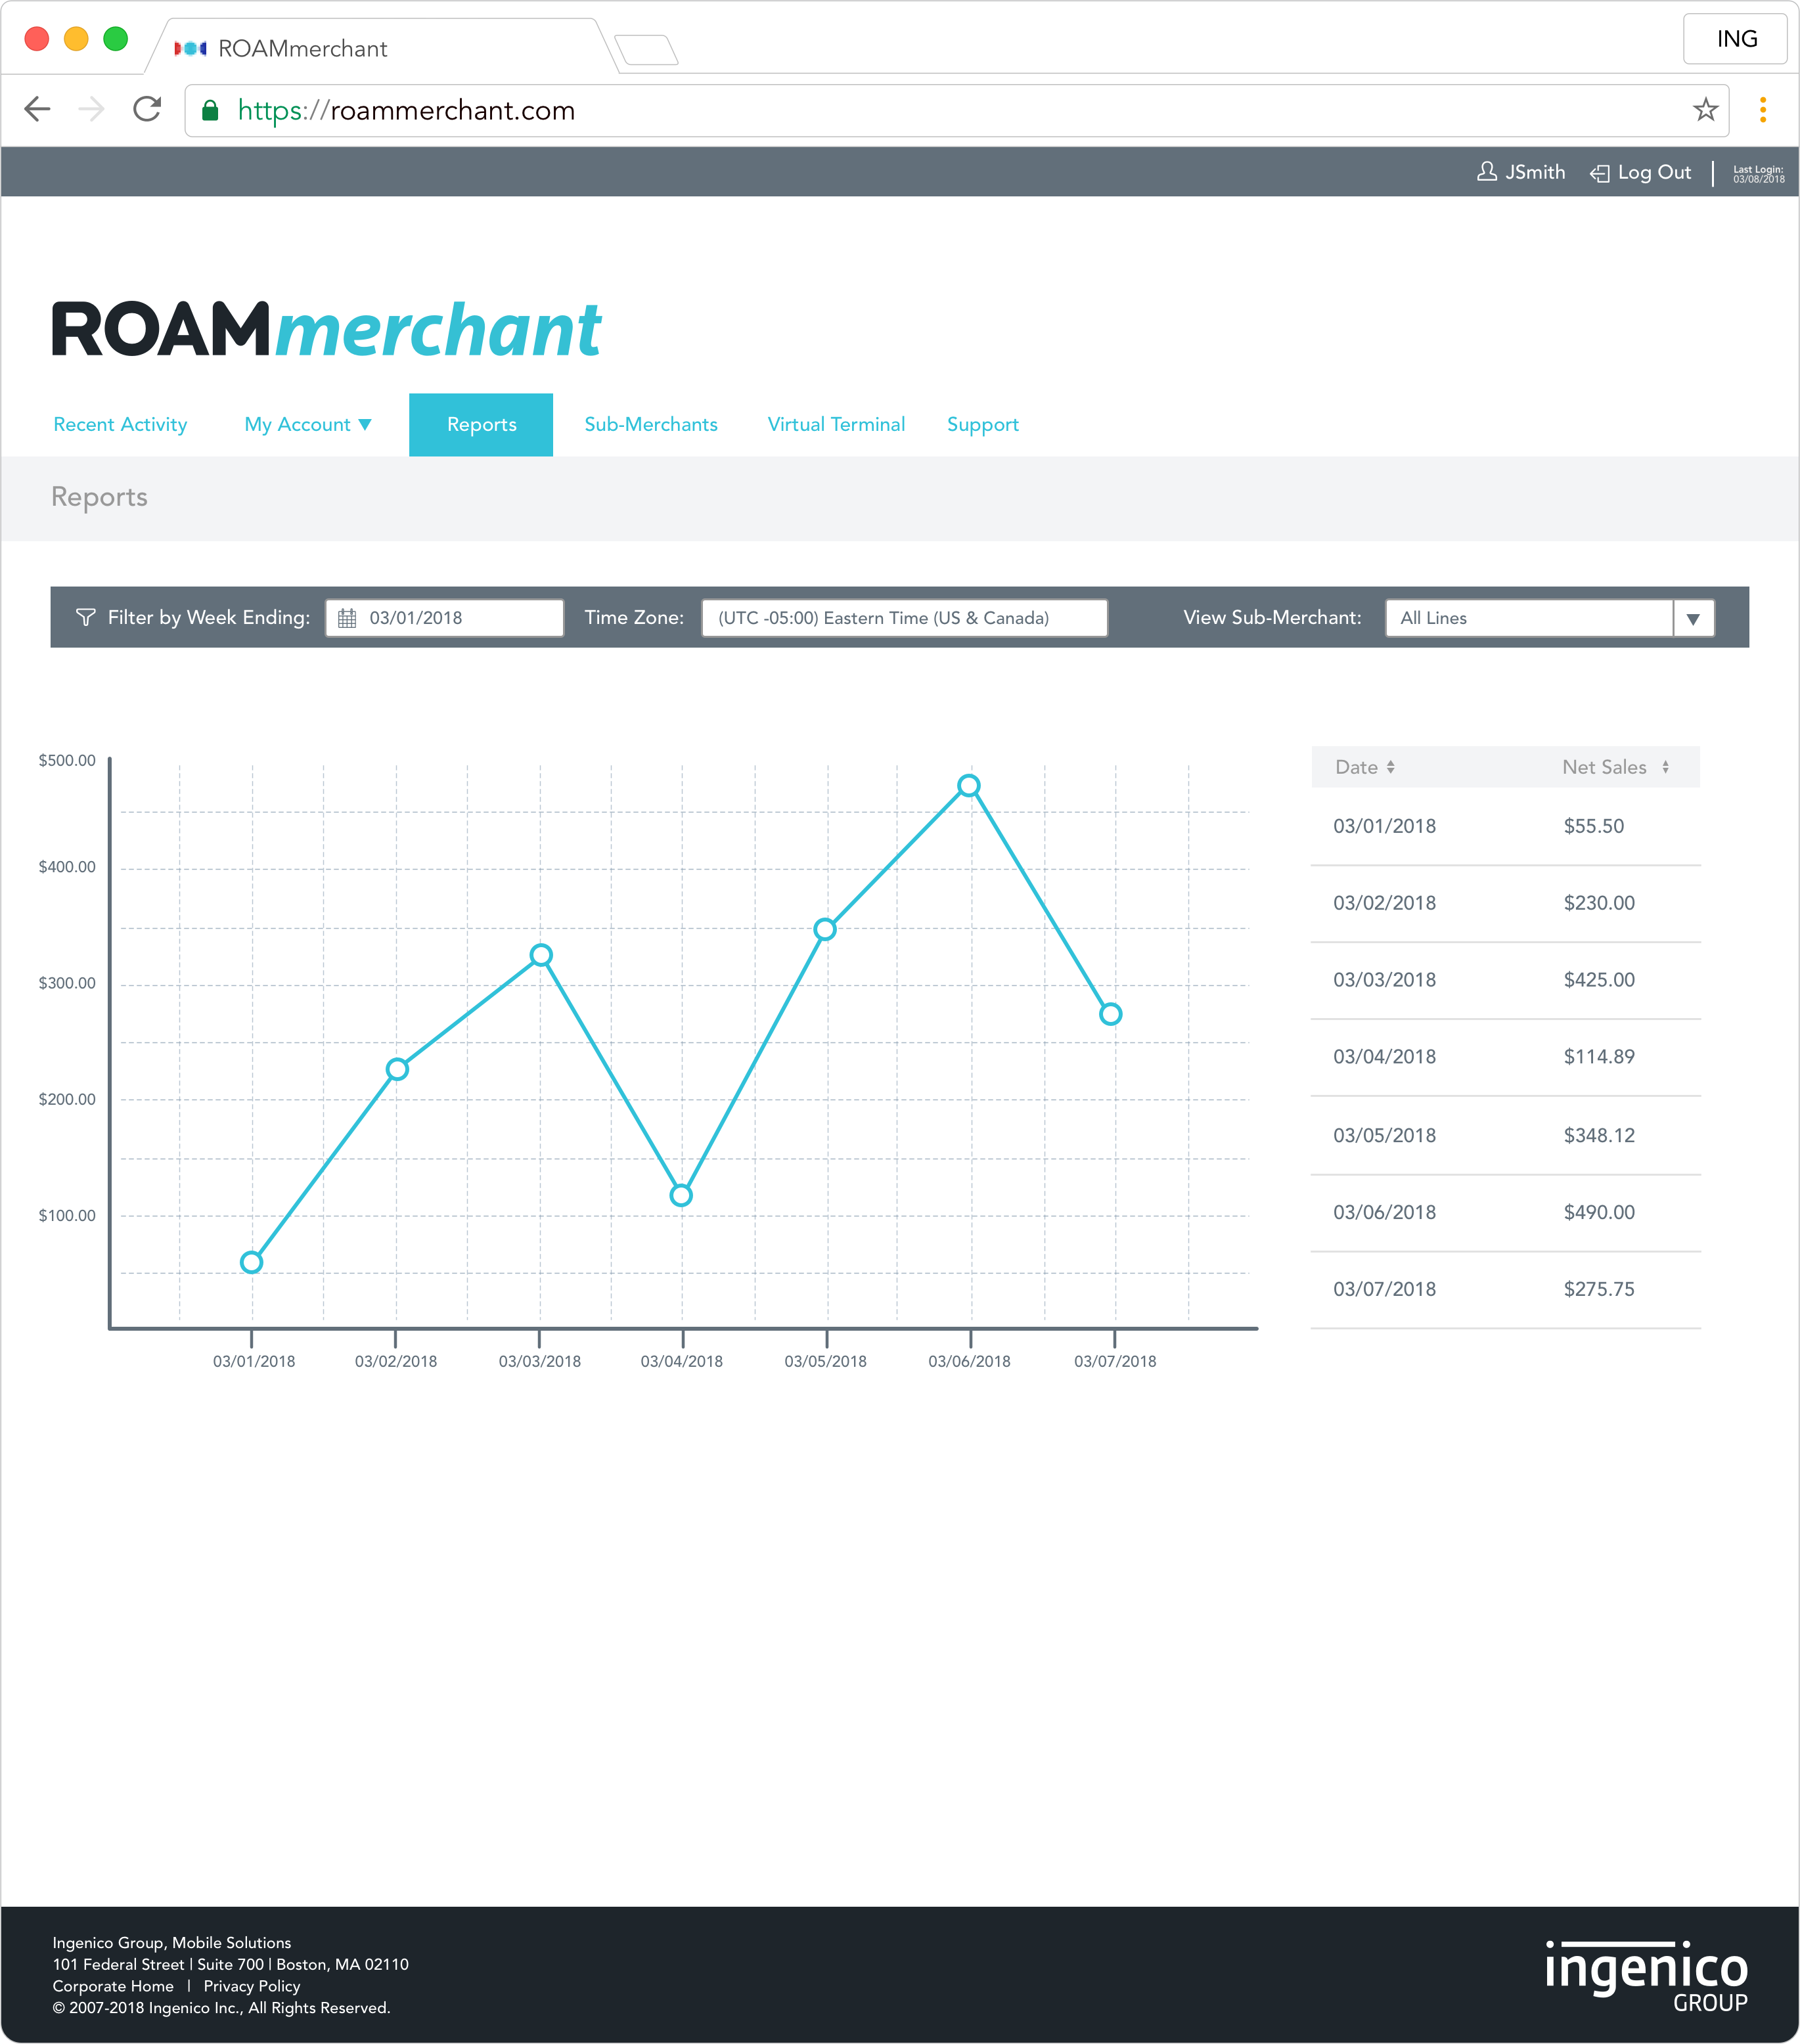Sort the table by the Net Sales arrows
1800x2044 pixels.
[x=1665, y=767]
